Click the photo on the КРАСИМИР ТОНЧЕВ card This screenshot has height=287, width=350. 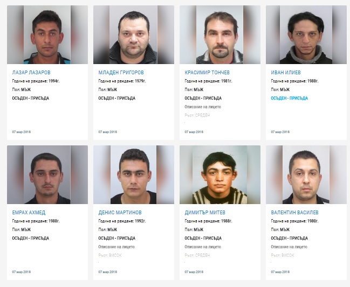coord(220,35)
